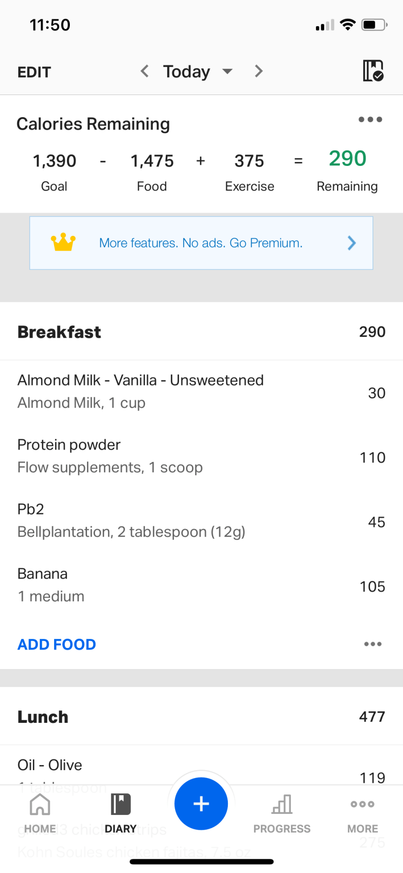The image size is (403, 873).
Task: Open the MORE tab
Action: [x=363, y=813]
